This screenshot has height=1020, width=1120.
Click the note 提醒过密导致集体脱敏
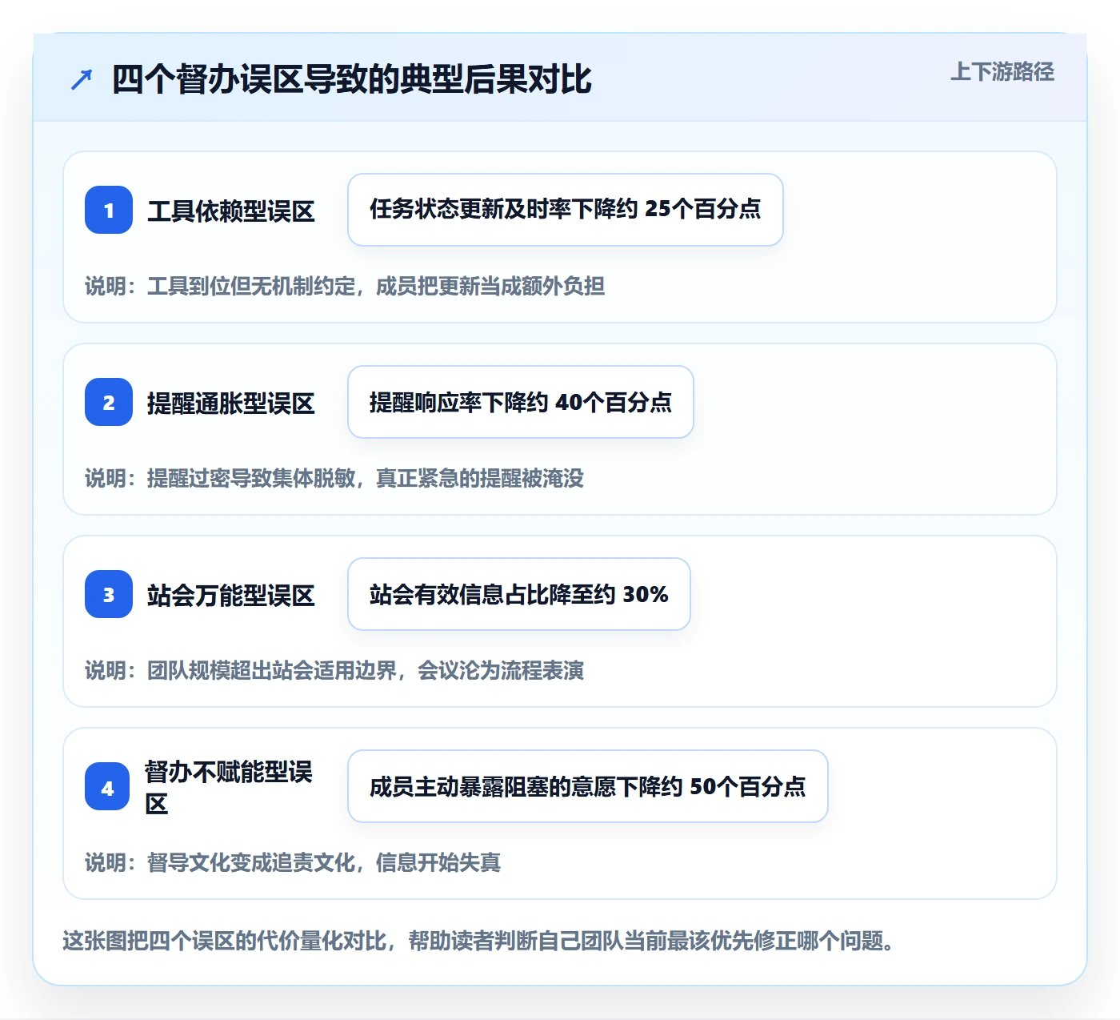click(251, 478)
